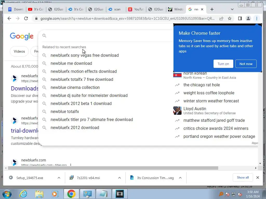This screenshot has width=266, height=199.
Task: Open Chrome's three-dot menu
Action: pyautogui.click(x=257, y=18)
